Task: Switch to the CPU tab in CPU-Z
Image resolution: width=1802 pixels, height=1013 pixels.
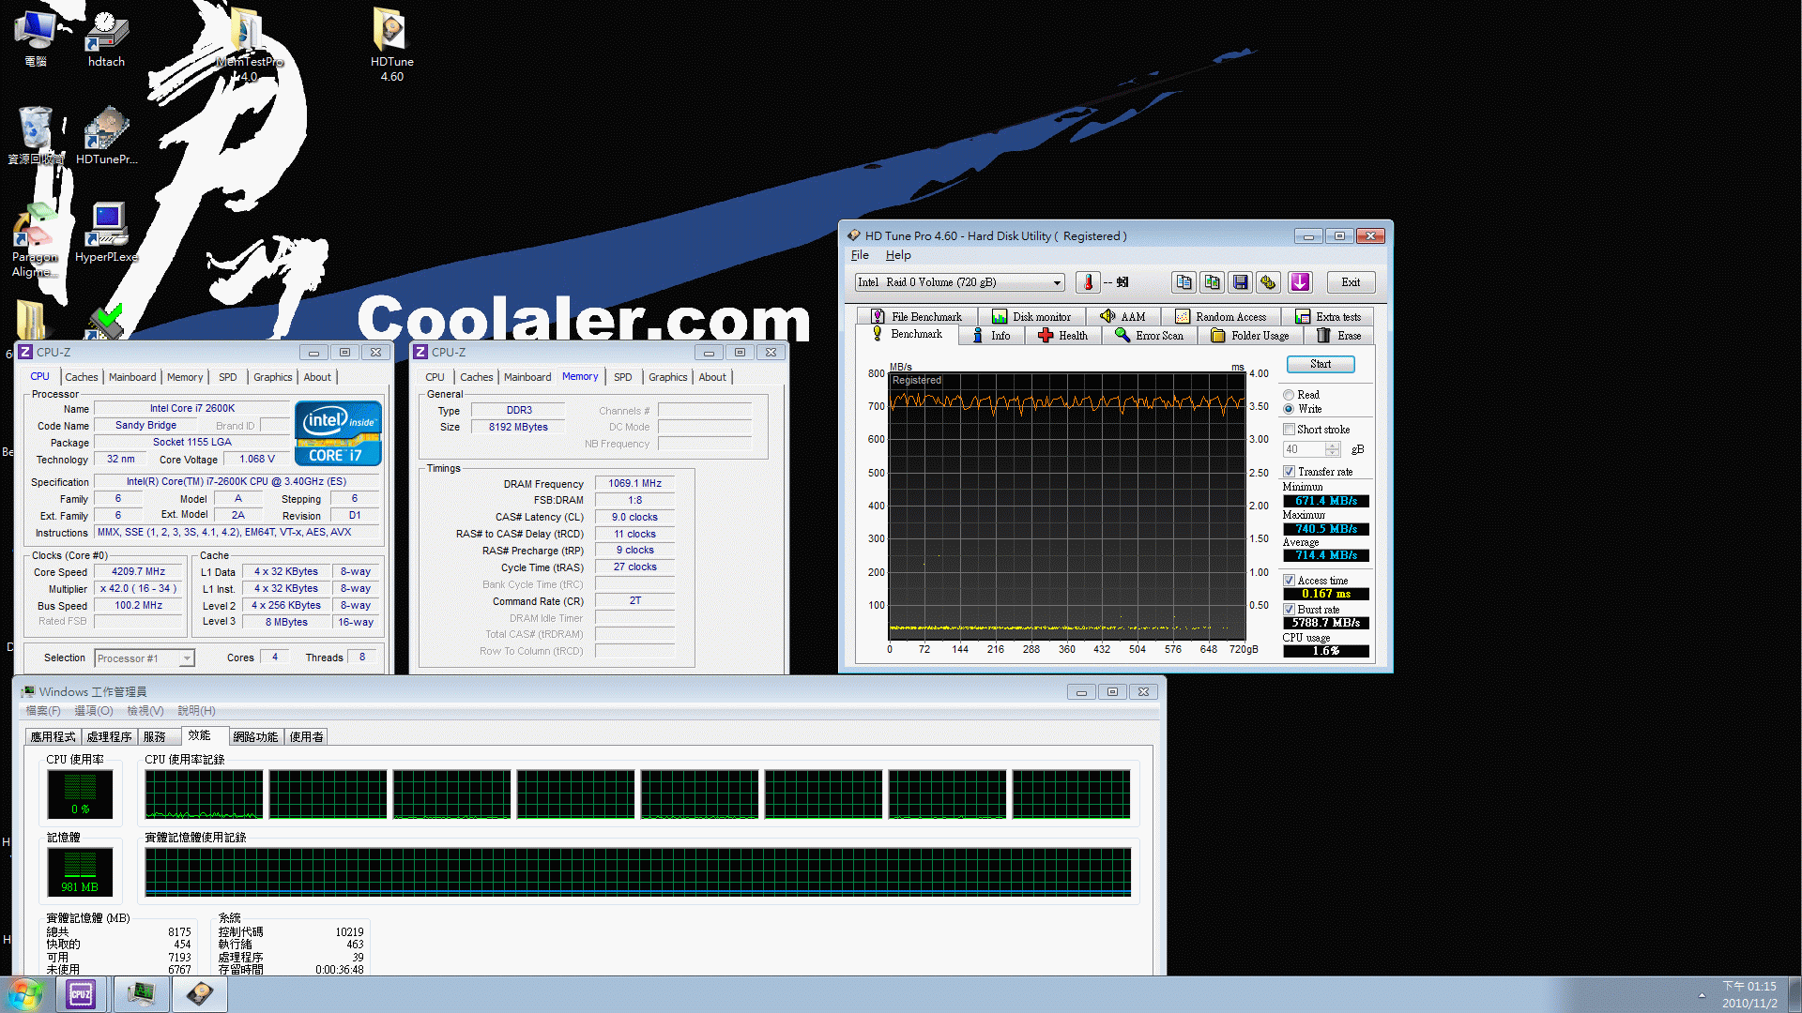Action: [440, 377]
